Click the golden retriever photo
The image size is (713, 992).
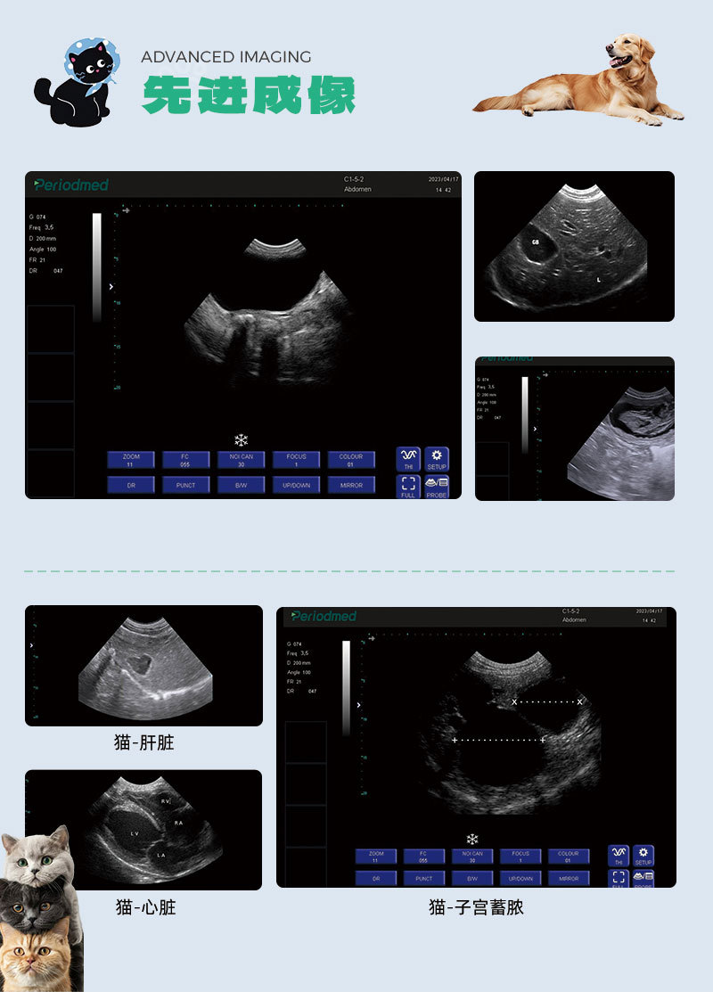click(x=579, y=79)
